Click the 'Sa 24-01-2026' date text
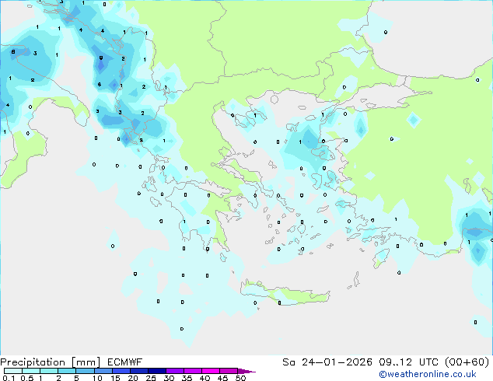493x381 pixels. 327,362
